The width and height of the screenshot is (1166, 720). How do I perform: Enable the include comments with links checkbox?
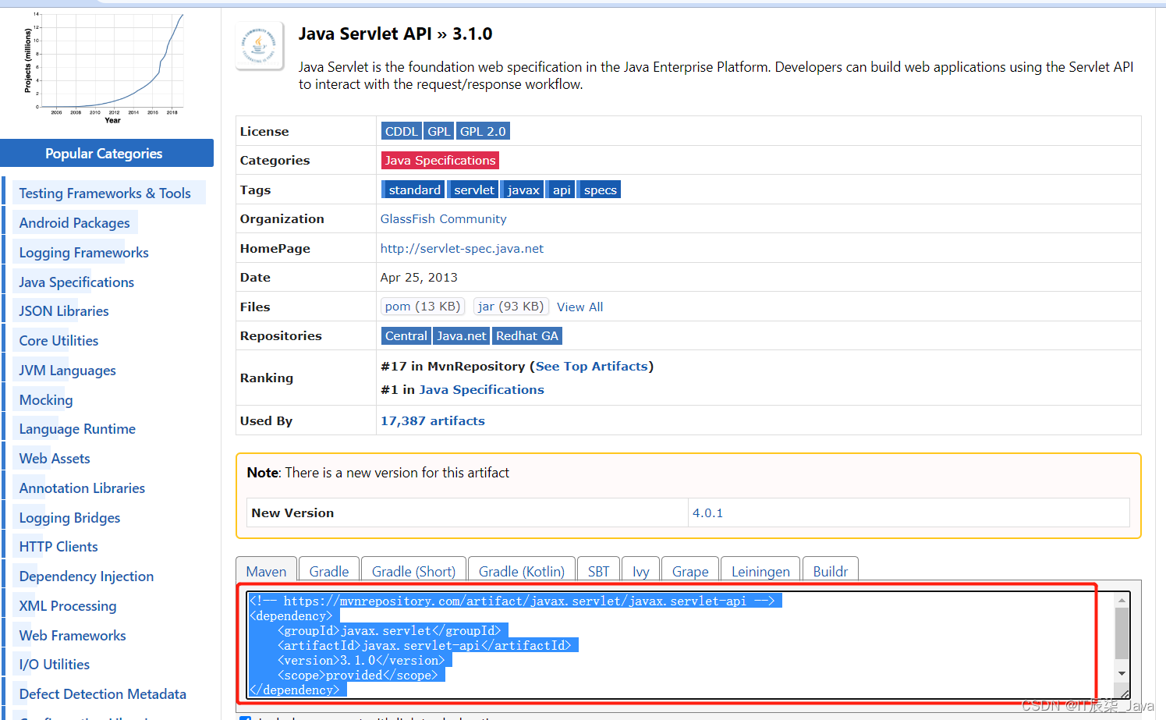click(245, 717)
